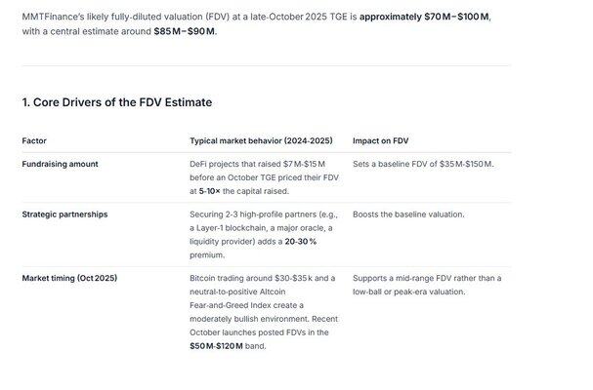Click the bold "$85M–$90M" central estimate
This screenshot has width=593, height=390.
(186, 31)
